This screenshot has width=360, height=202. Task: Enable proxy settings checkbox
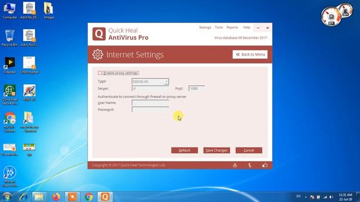100,73
